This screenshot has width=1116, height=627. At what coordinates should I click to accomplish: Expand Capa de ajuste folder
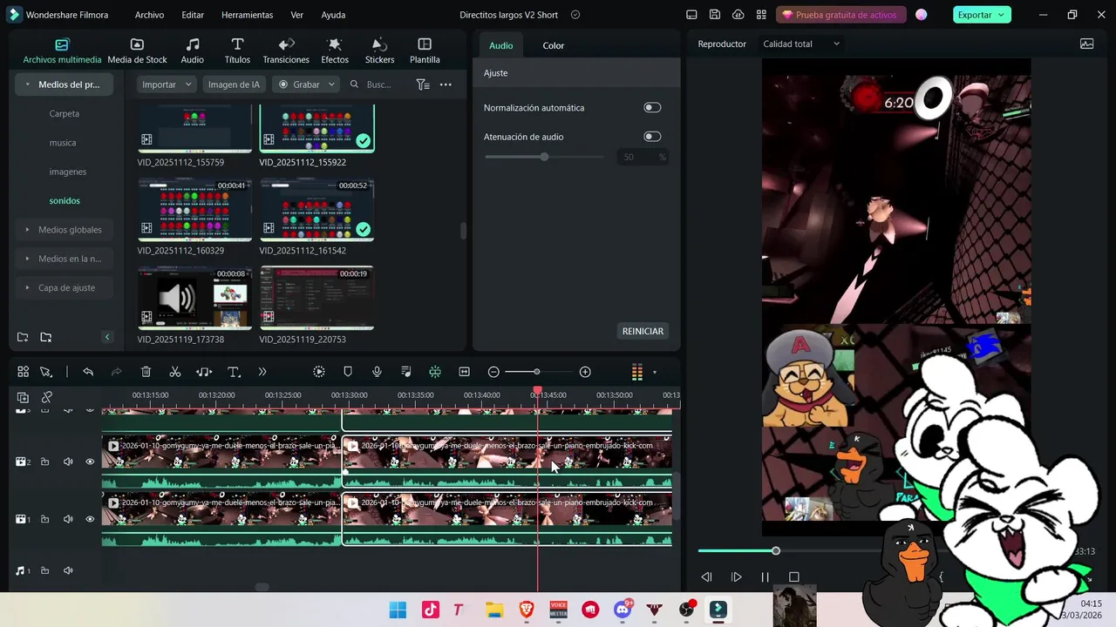(29, 287)
